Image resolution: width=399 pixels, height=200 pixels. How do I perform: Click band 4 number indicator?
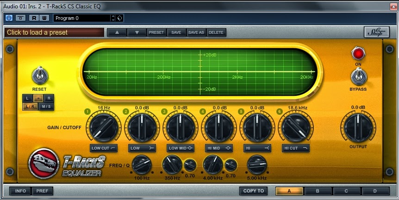[203, 112]
